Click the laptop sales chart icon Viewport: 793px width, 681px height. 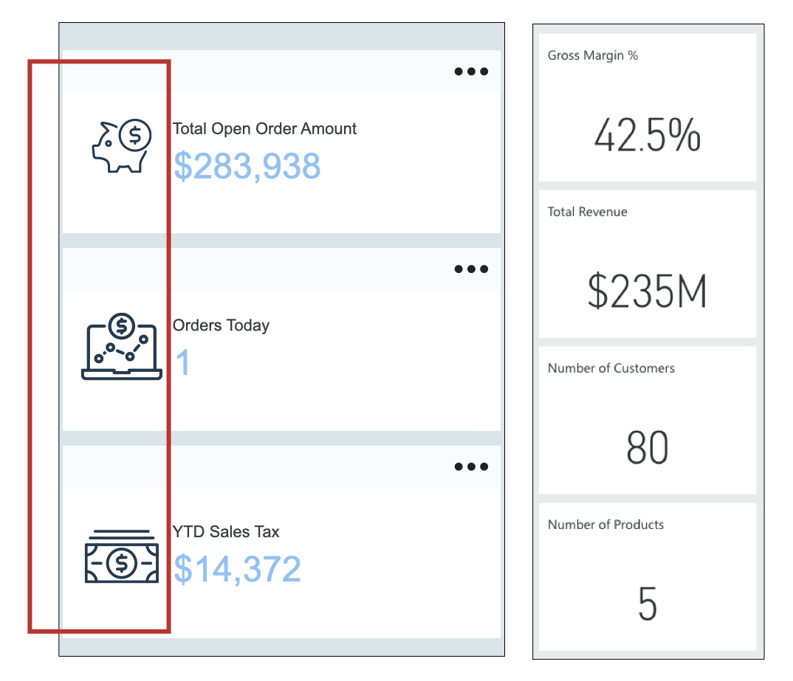coord(121,347)
